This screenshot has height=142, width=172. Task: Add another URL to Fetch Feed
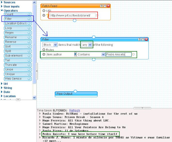tap(44, 11)
